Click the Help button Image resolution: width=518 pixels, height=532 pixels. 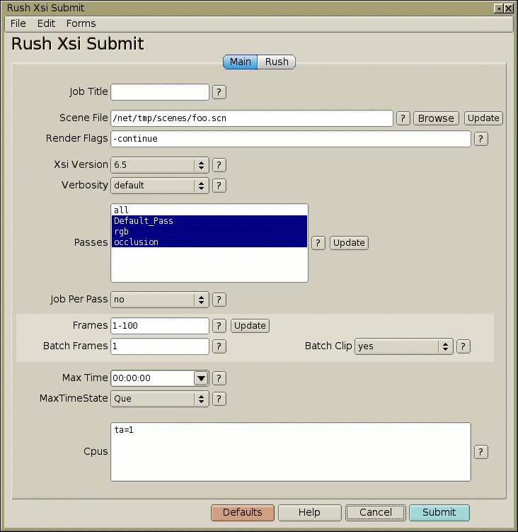309,512
